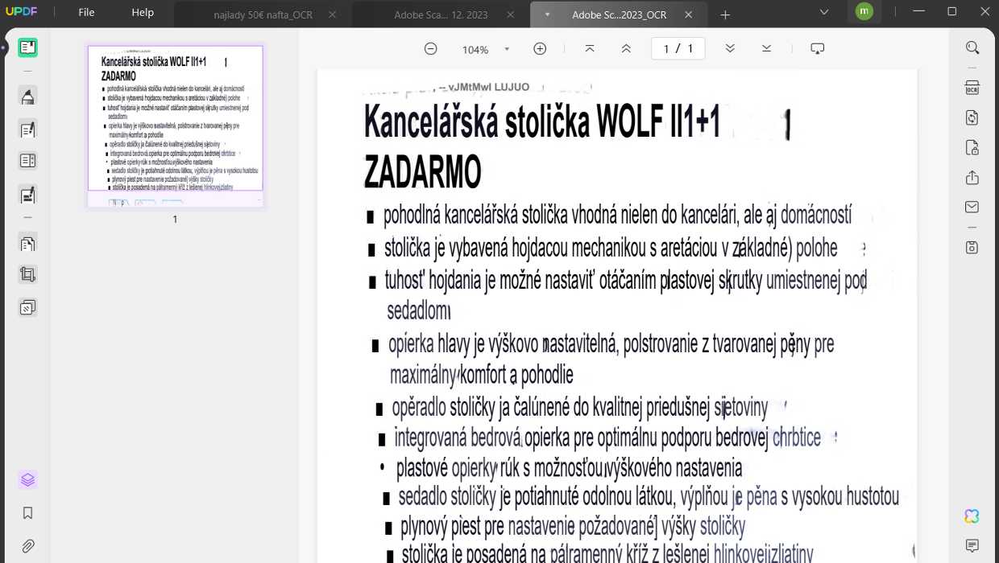The image size is (999, 563).
Task: Open Protect PDF with password
Action: 972,147
